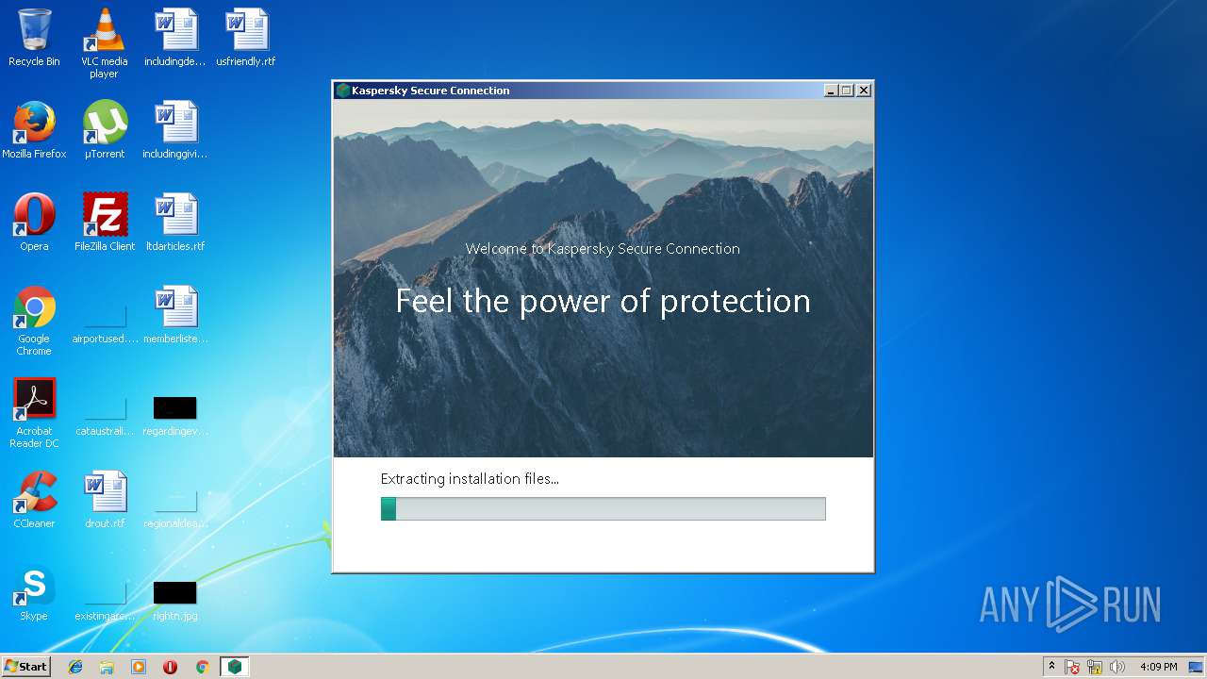
Task: Launch CCleaner desktop shortcut
Action: coord(34,500)
